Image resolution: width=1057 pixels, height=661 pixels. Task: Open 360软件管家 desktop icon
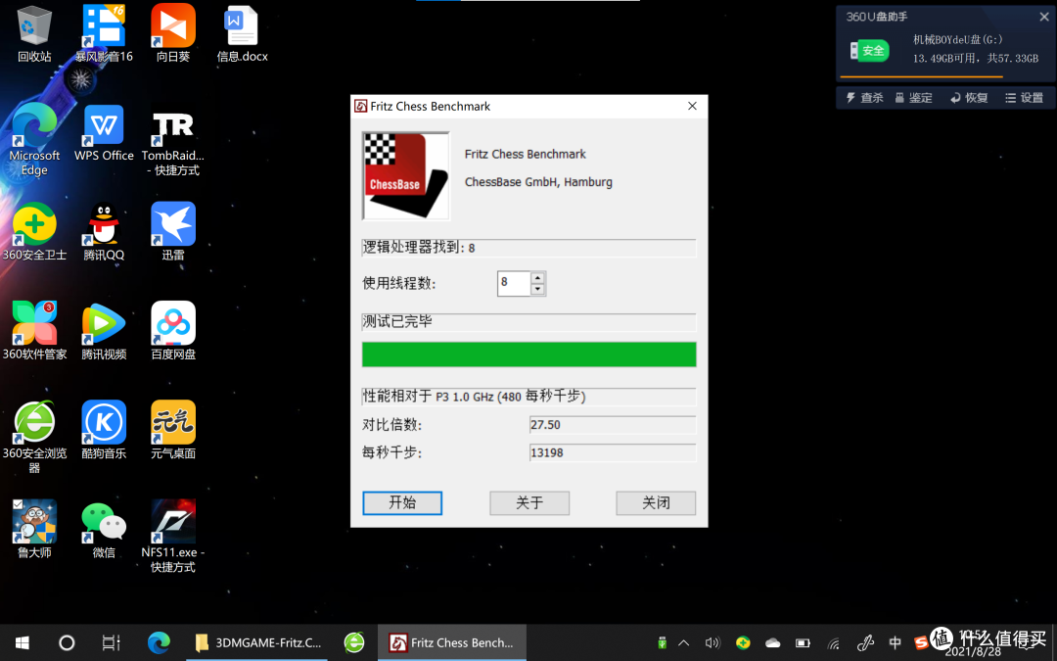(33, 331)
